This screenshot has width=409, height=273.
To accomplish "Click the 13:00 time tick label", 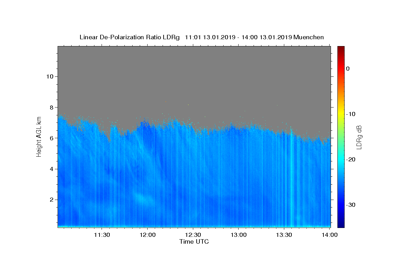I will click(239, 235).
